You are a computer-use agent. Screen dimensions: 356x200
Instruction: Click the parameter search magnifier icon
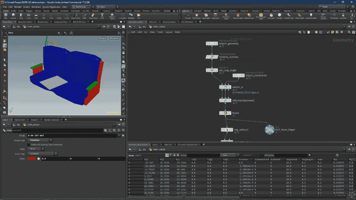click(x=114, y=130)
